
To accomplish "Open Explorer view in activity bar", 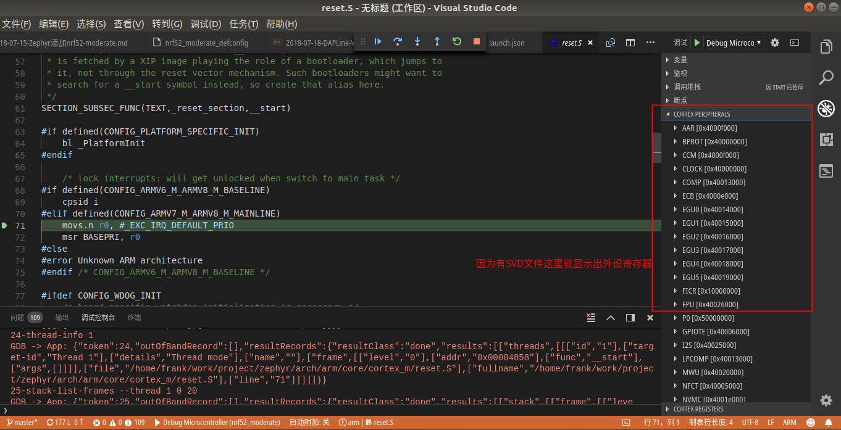I will click(x=826, y=48).
